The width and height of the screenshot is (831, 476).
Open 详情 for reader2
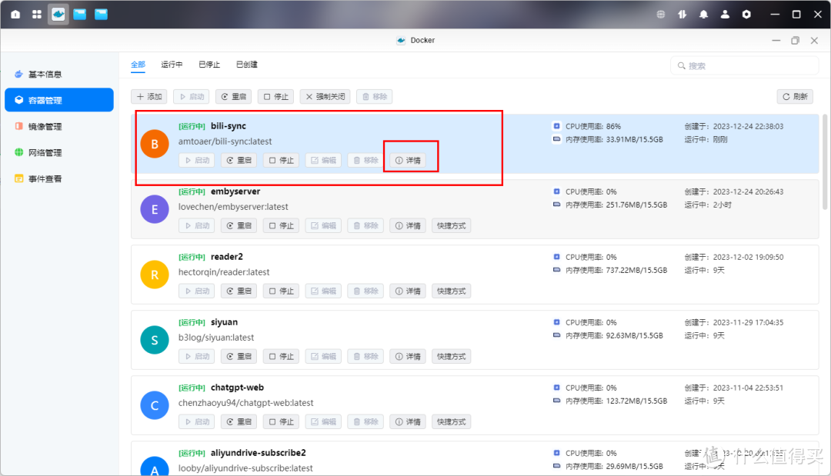click(x=408, y=291)
